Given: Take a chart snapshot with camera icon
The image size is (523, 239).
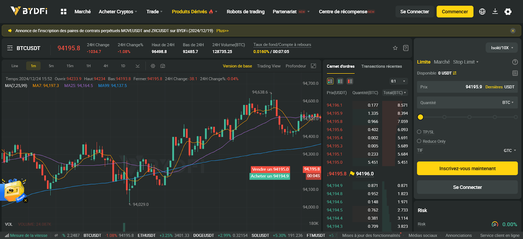Looking at the screenshot, I should click(162, 66).
